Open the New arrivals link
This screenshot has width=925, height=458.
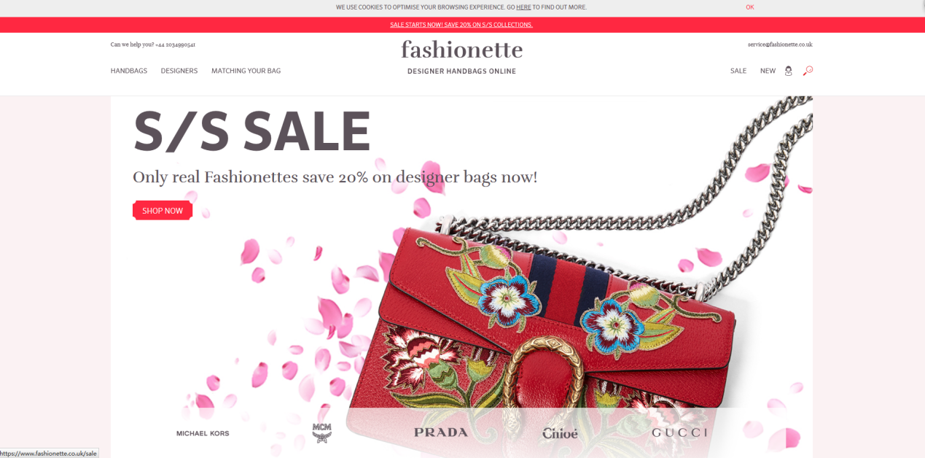[x=768, y=71]
